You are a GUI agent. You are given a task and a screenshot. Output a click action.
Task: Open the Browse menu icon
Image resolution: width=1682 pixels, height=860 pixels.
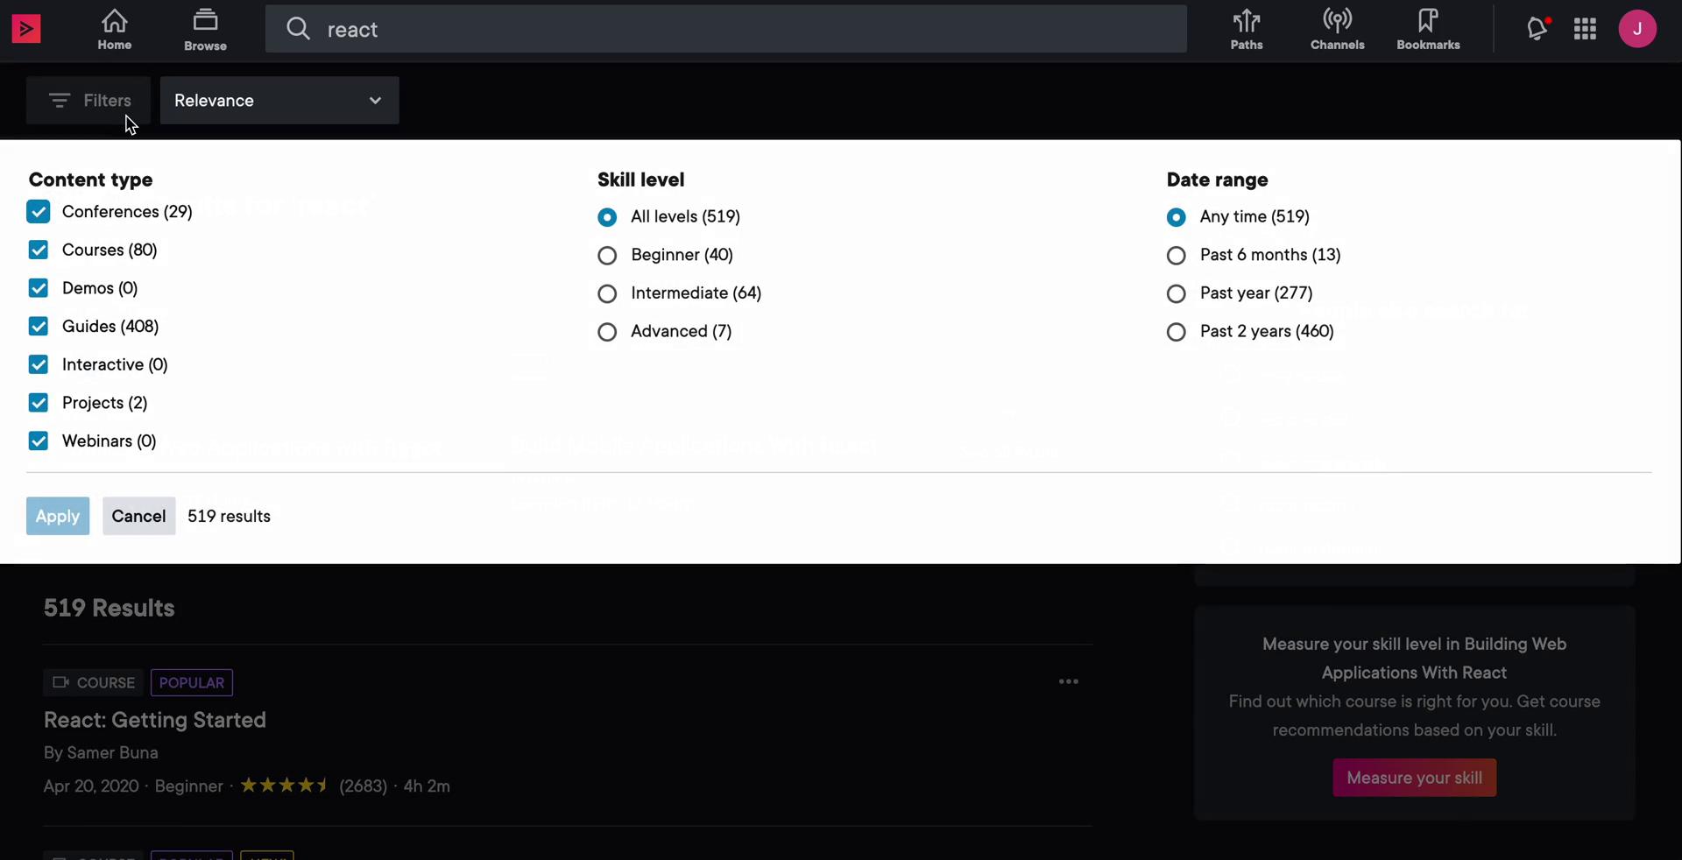[x=206, y=20]
